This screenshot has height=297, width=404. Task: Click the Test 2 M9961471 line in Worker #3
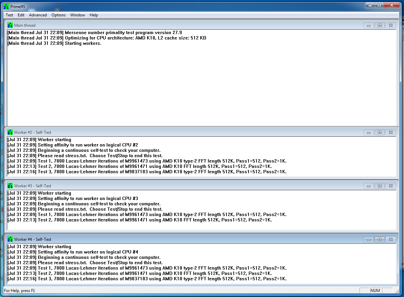click(140, 220)
